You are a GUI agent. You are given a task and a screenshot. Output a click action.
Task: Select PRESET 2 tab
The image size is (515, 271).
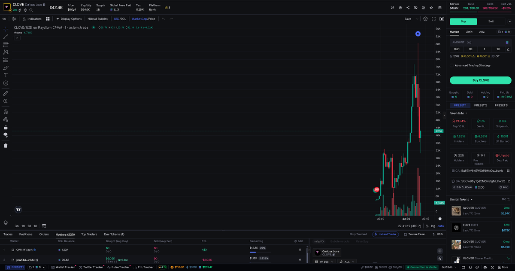pos(481,105)
